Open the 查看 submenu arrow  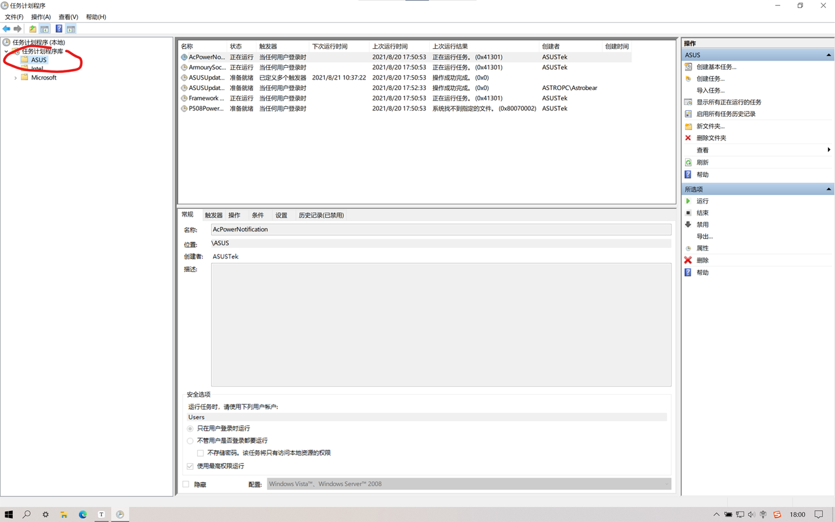click(x=828, y=150)
